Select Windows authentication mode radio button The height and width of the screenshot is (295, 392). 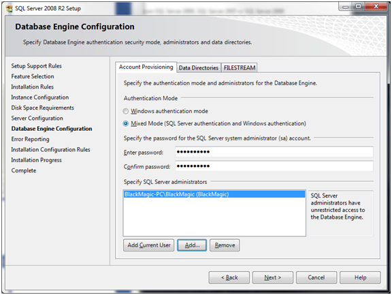pyautogui.click(x=126, y=111)
